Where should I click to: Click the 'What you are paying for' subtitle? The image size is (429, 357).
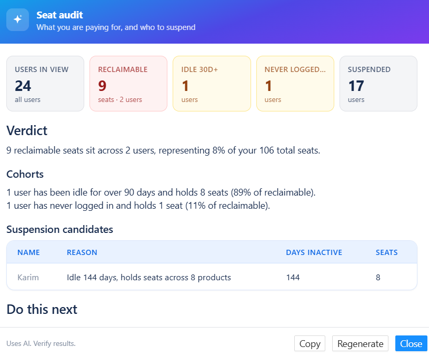[116, 27]
